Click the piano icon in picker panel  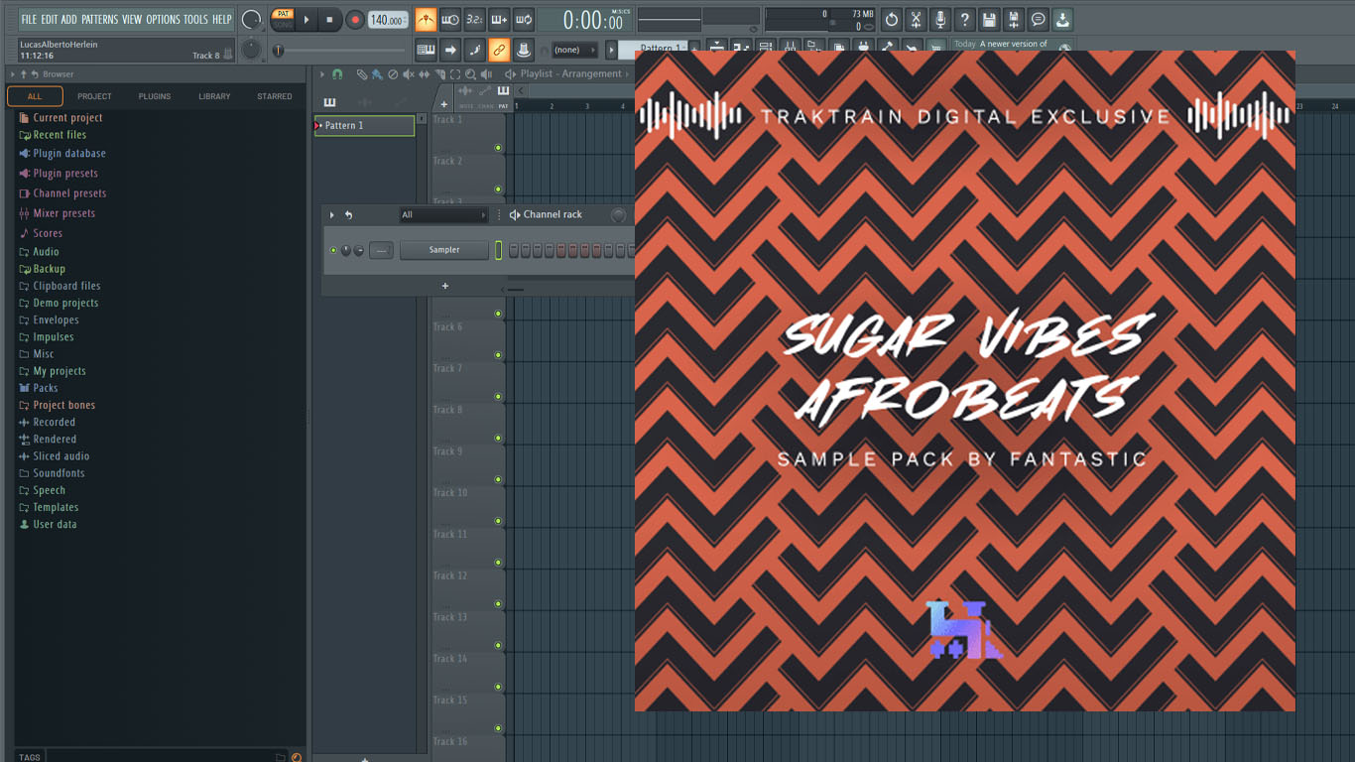tap(329, 102)
